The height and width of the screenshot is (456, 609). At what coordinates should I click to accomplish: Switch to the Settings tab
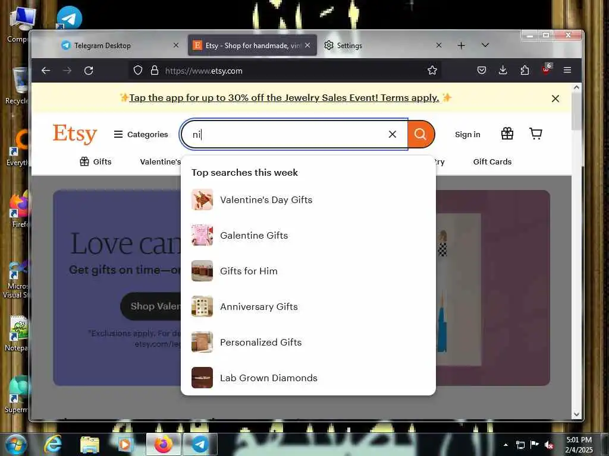[384, 45]
